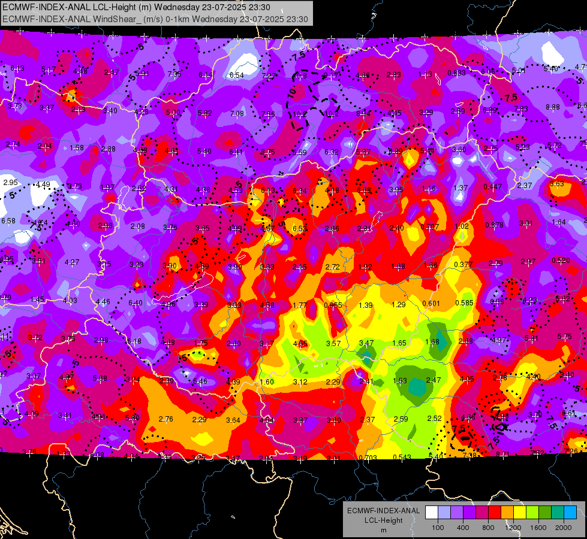Click the wind shear value '0.377'
Screen dimensions: 587x539
pos(463,265)
